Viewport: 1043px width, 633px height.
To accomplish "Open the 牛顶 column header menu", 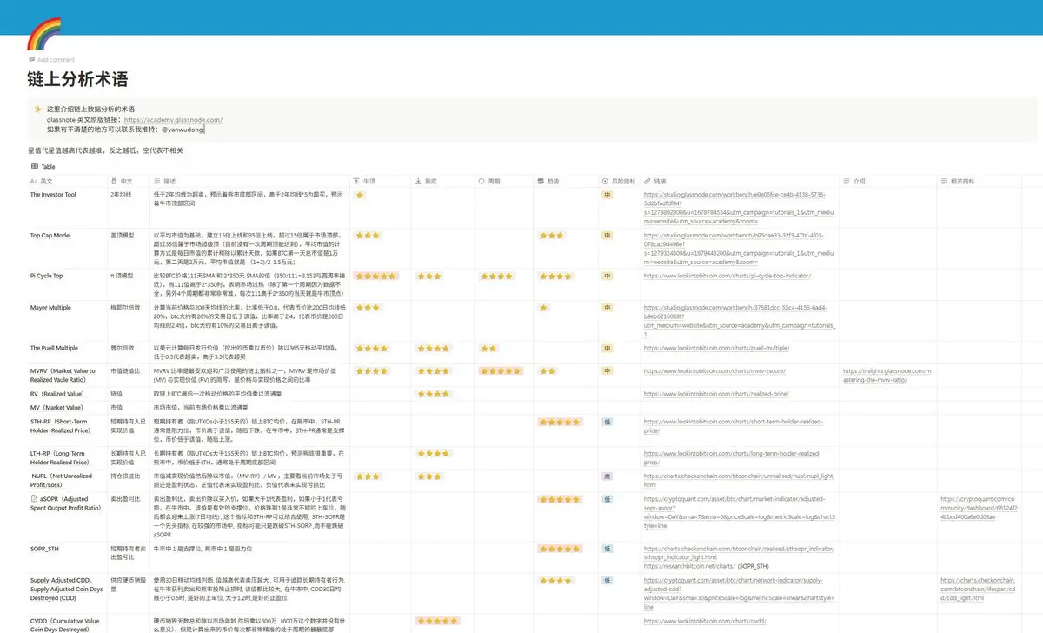I will (380, 181).
